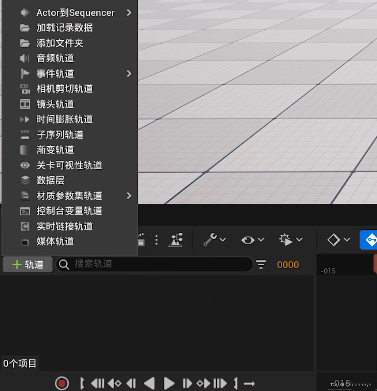Image resolution: width=377 pixels, height=391 pixels.
Task: Click the track filter icon beside the search bar
Action: (x=261, y=264)
